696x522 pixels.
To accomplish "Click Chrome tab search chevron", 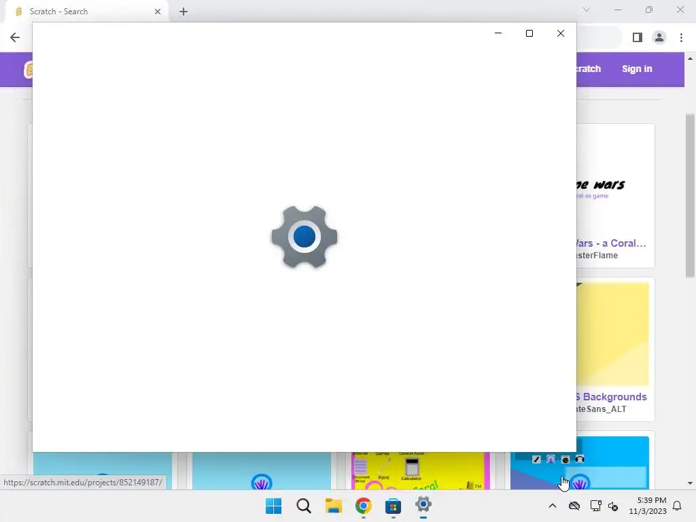I will pos(587,10).
